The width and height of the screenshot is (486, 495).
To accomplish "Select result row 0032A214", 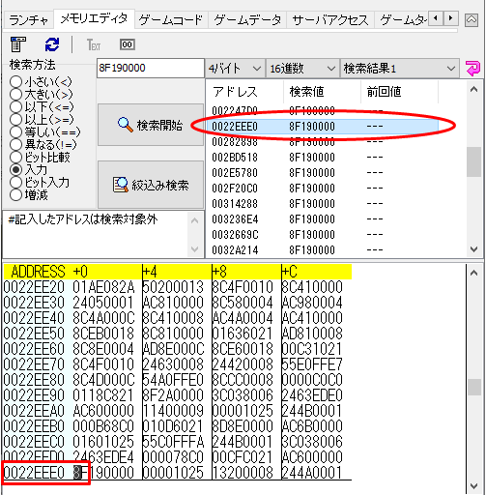I will (x=322, y=250).
